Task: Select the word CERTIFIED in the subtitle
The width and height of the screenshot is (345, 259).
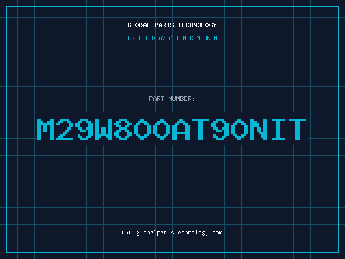Action: [140, 38]
